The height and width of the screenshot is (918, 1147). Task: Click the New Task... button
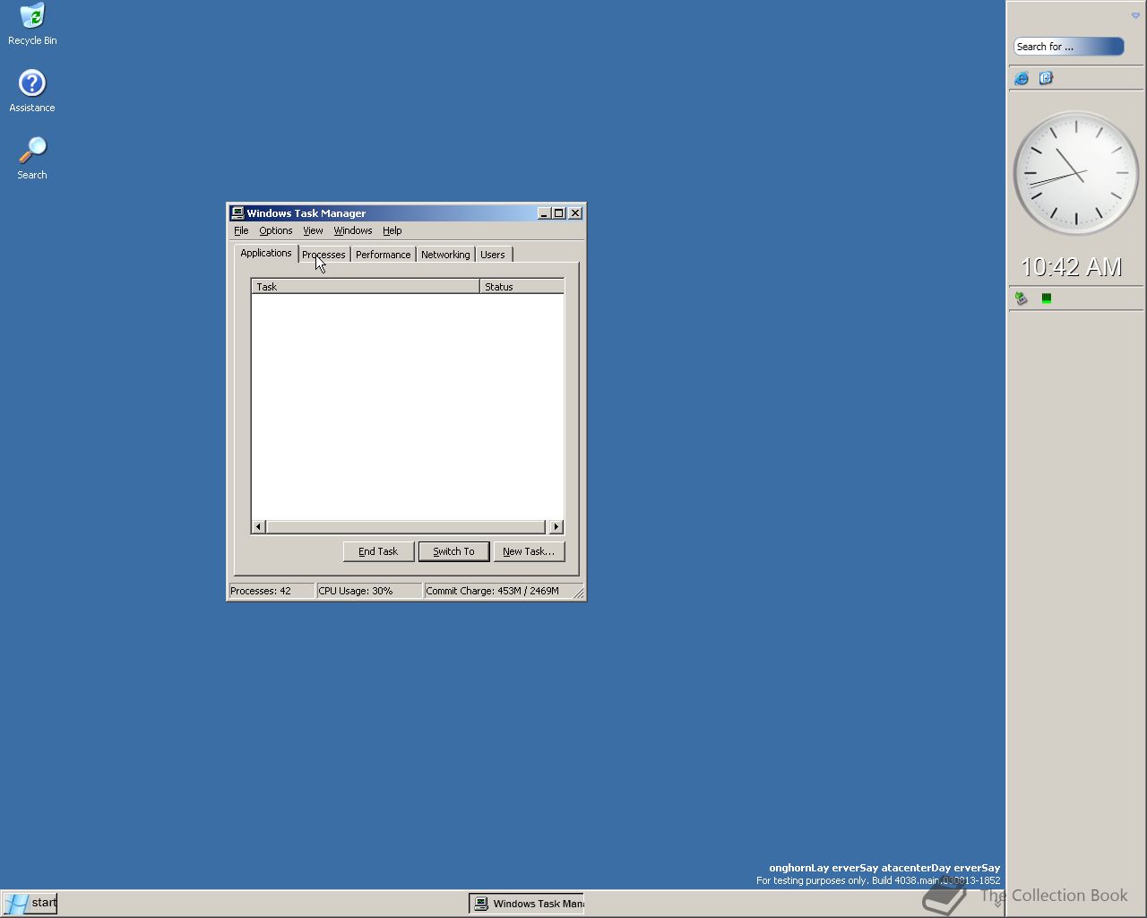(529, 551)
